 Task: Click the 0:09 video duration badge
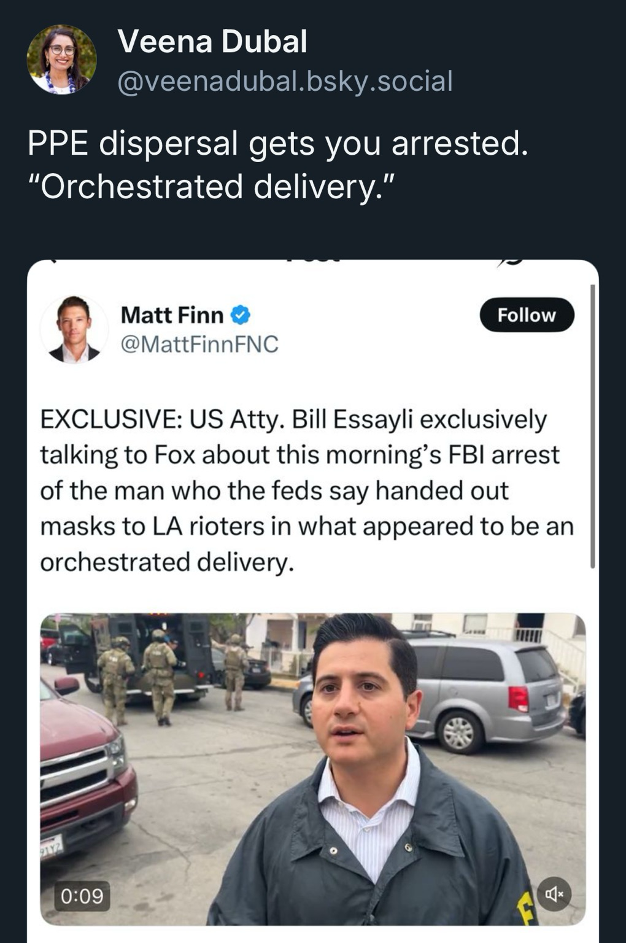(x=82, y=896)
